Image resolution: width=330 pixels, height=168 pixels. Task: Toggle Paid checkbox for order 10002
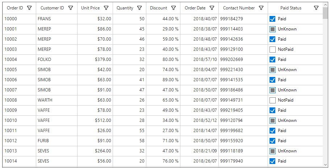coord(272,39)
